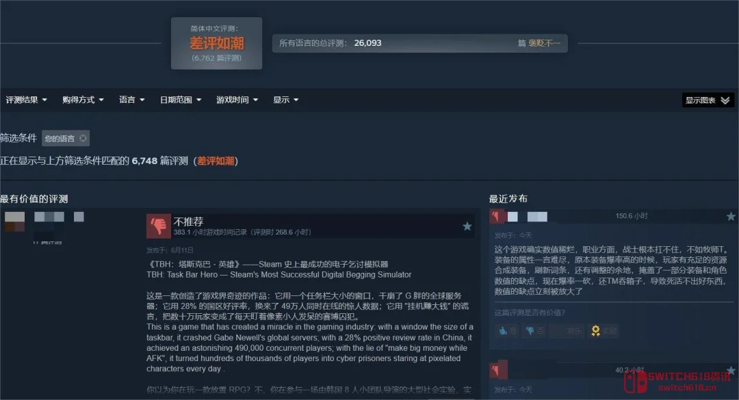Mark the 150.6 小时 review as 欢乐 (funny)
Screen dimensions: 739x400
(569, 331)
